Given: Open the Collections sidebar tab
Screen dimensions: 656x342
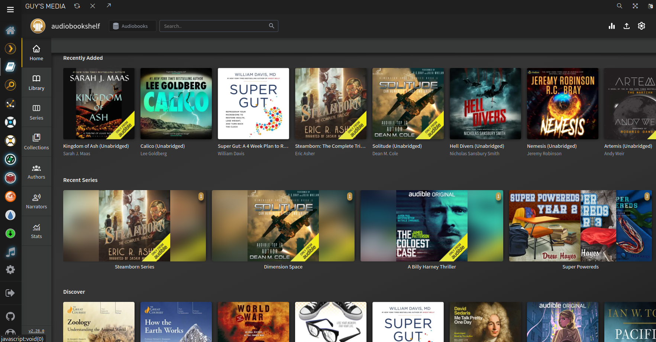Looking at the screenshot, I should [36, 142].
